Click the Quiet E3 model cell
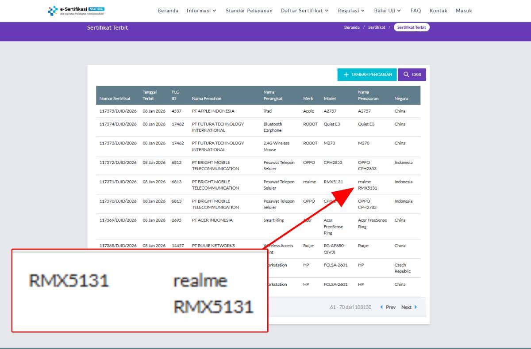This screenshot has height=349, width=531. [x=332, y=124]
